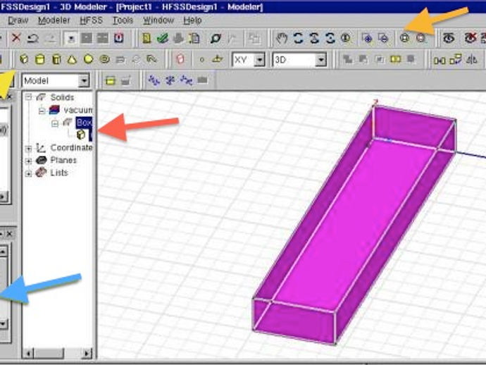Select the Draw Cylinder tool

(40, 59)
